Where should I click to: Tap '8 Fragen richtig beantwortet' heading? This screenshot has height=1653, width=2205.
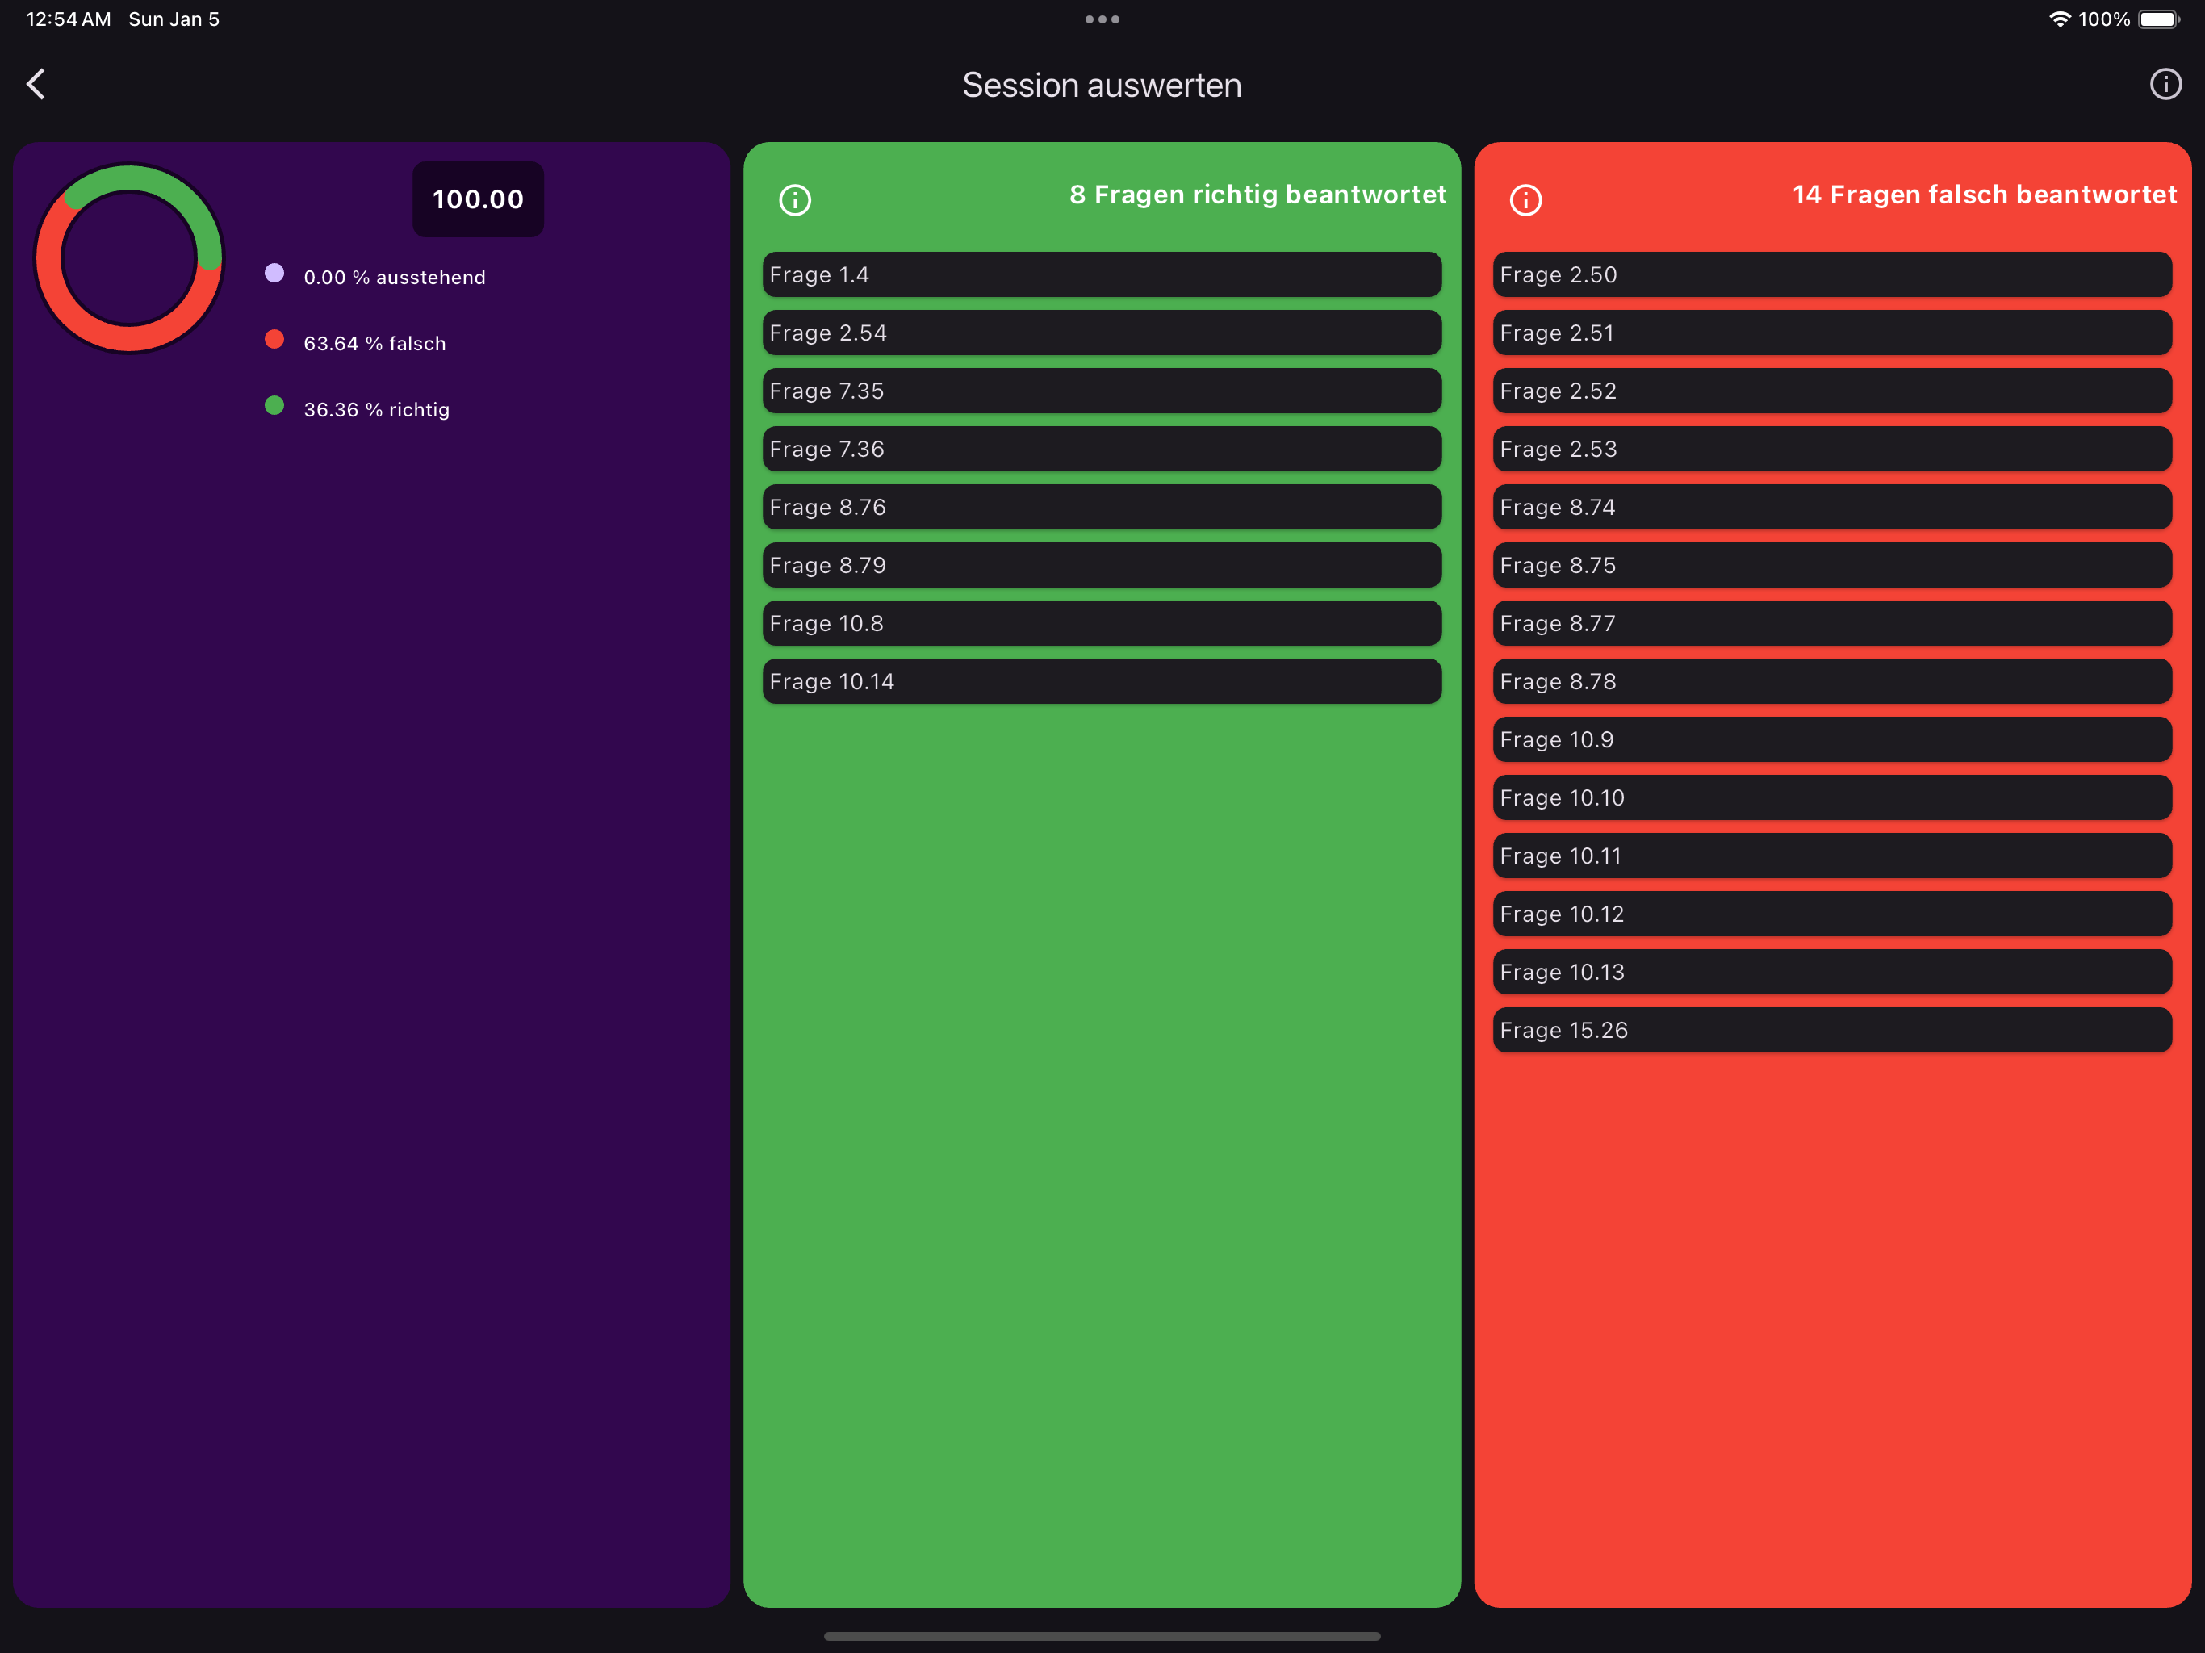tap(1258, 195)
